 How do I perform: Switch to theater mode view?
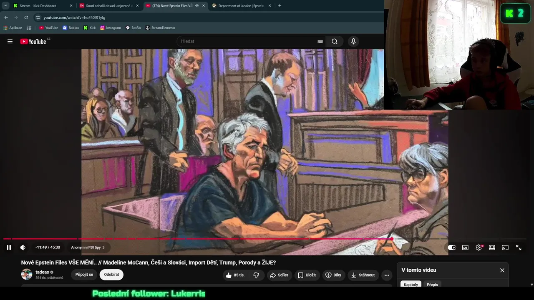[x=492, y=247]
